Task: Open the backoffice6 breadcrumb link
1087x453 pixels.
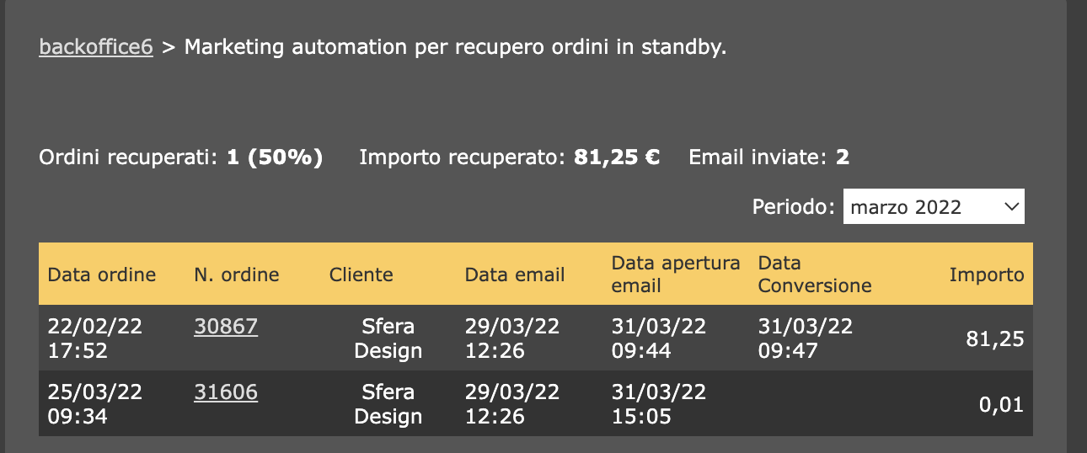Action: 96,47
